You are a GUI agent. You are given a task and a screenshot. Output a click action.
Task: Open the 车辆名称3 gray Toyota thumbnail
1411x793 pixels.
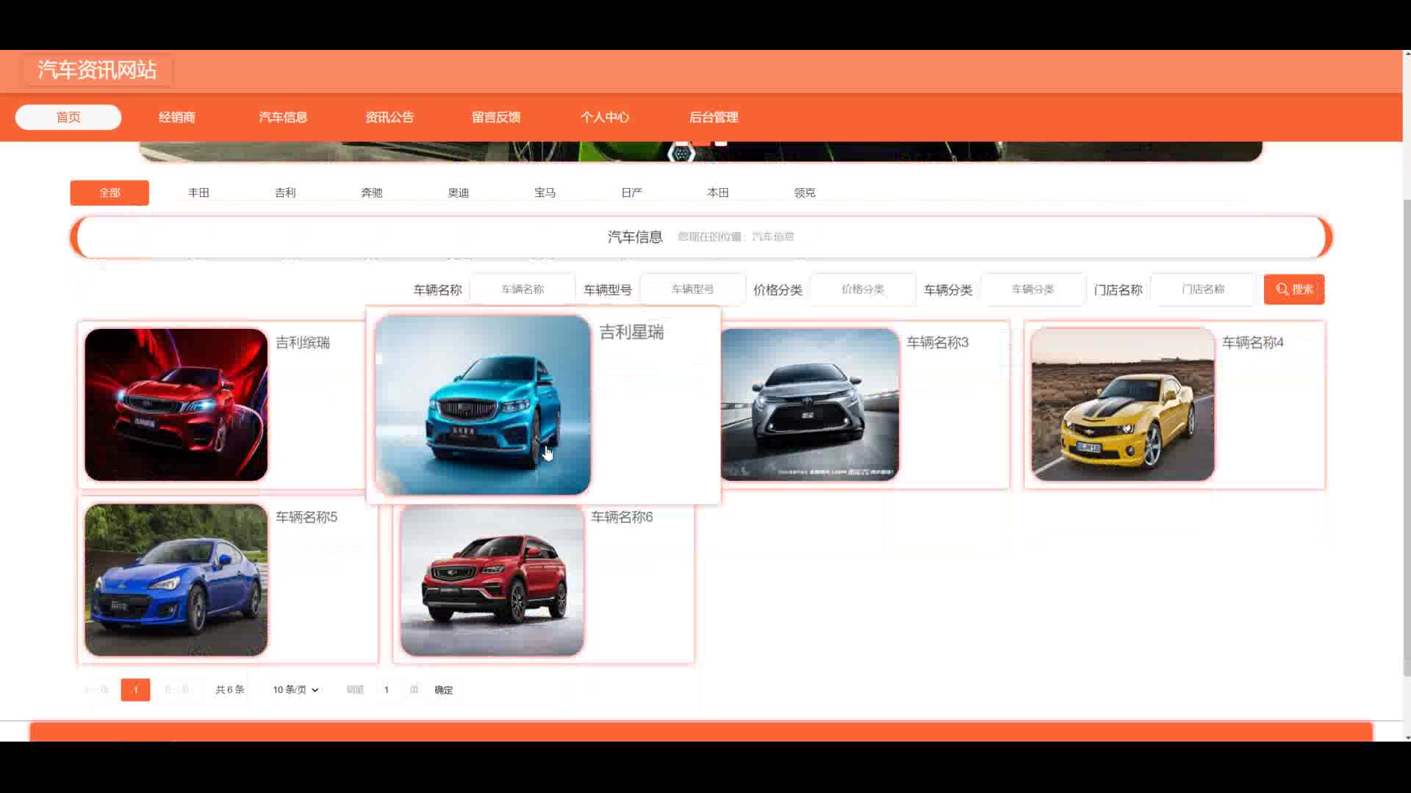coord(810,405)
